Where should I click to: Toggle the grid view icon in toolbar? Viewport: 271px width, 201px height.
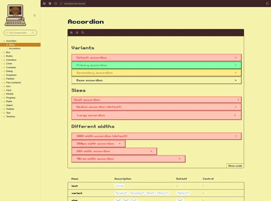click(50, 4)
